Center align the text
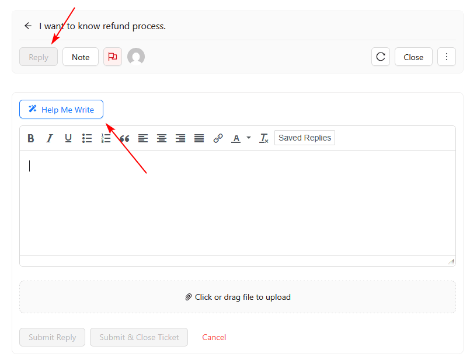This screenshot has width=470, height=364. tap(162, 138)
